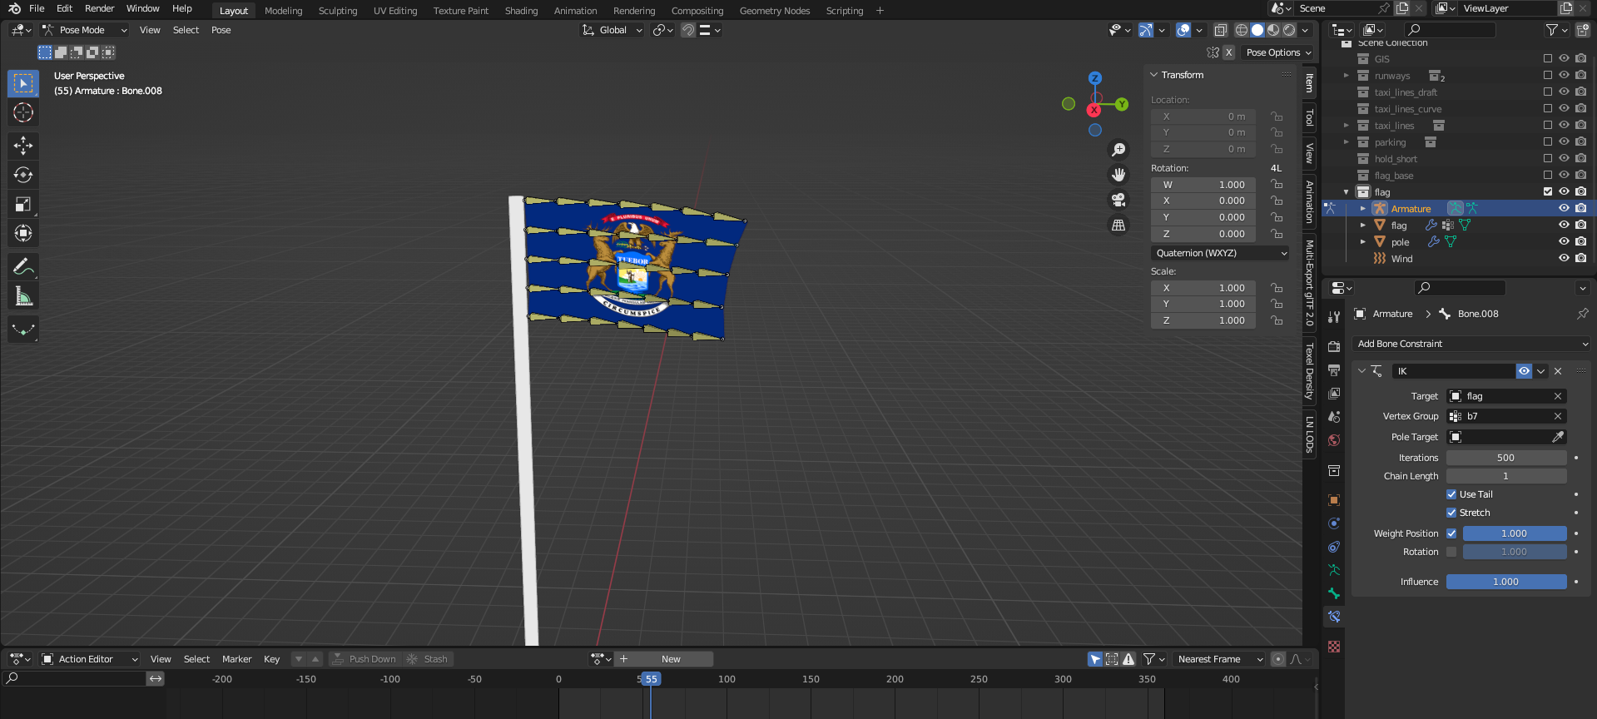Screen dimensions: 1597x719
Task: Activate the Scale tool
Action: (23, 204)
